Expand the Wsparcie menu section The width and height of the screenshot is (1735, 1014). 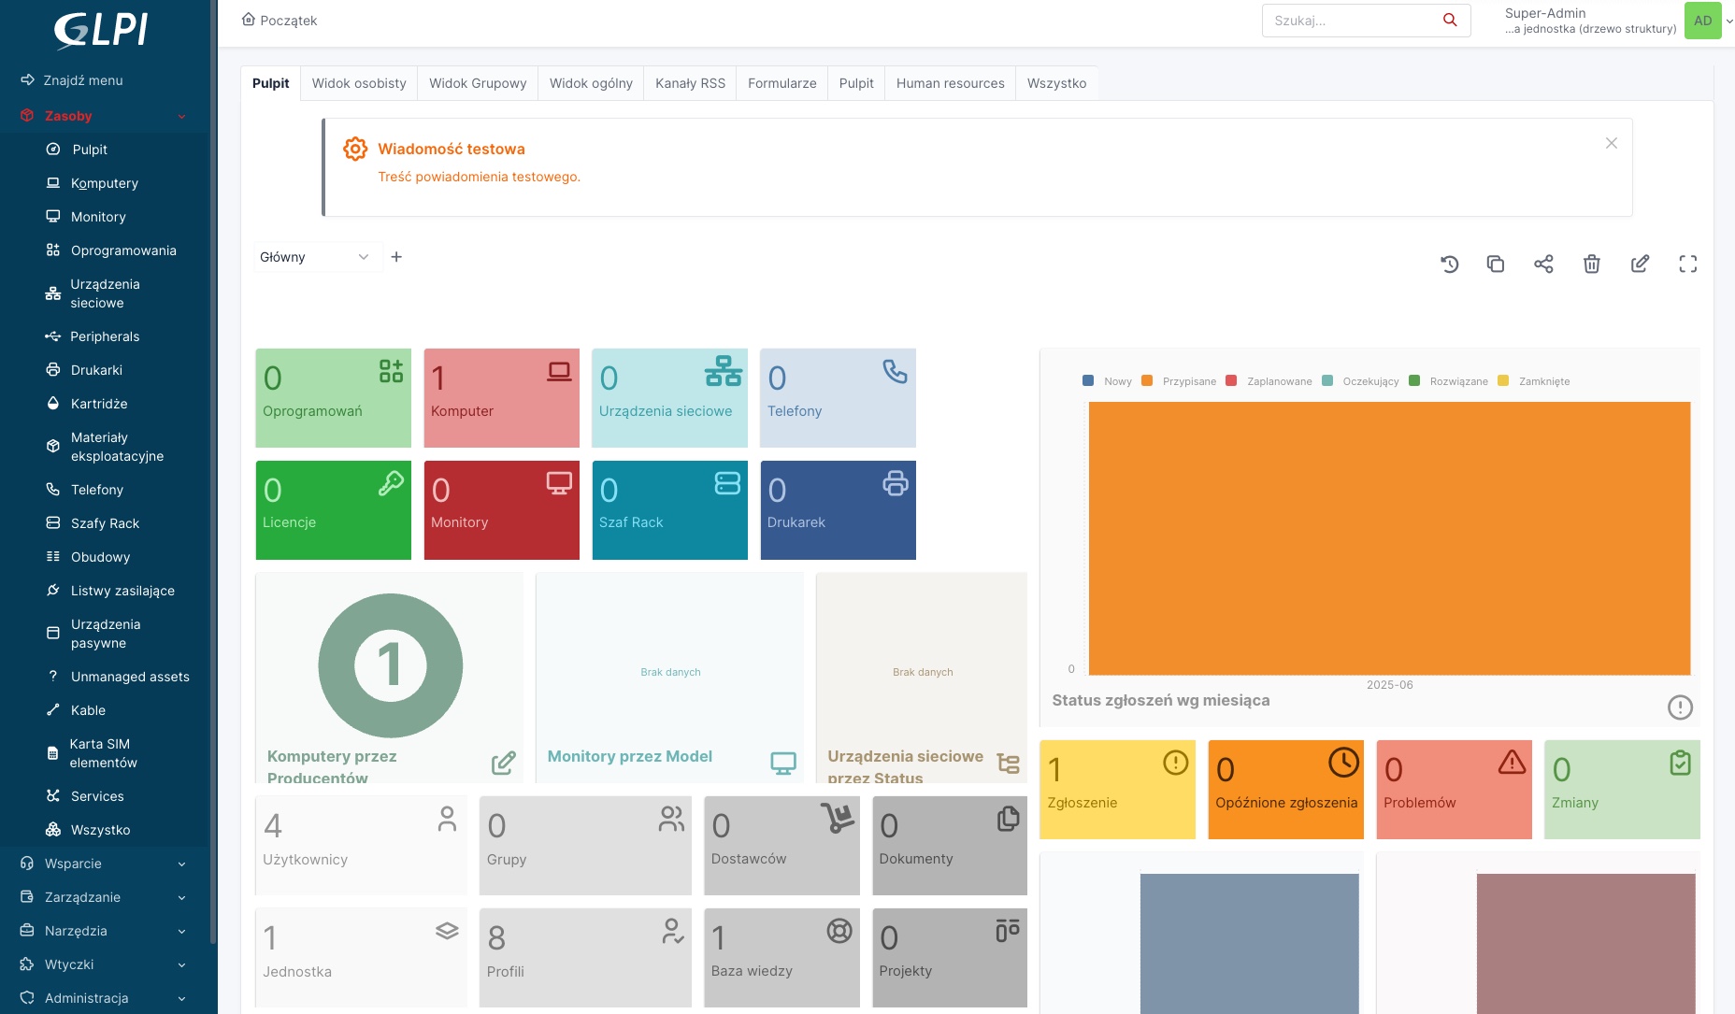(x=105, y=864)
